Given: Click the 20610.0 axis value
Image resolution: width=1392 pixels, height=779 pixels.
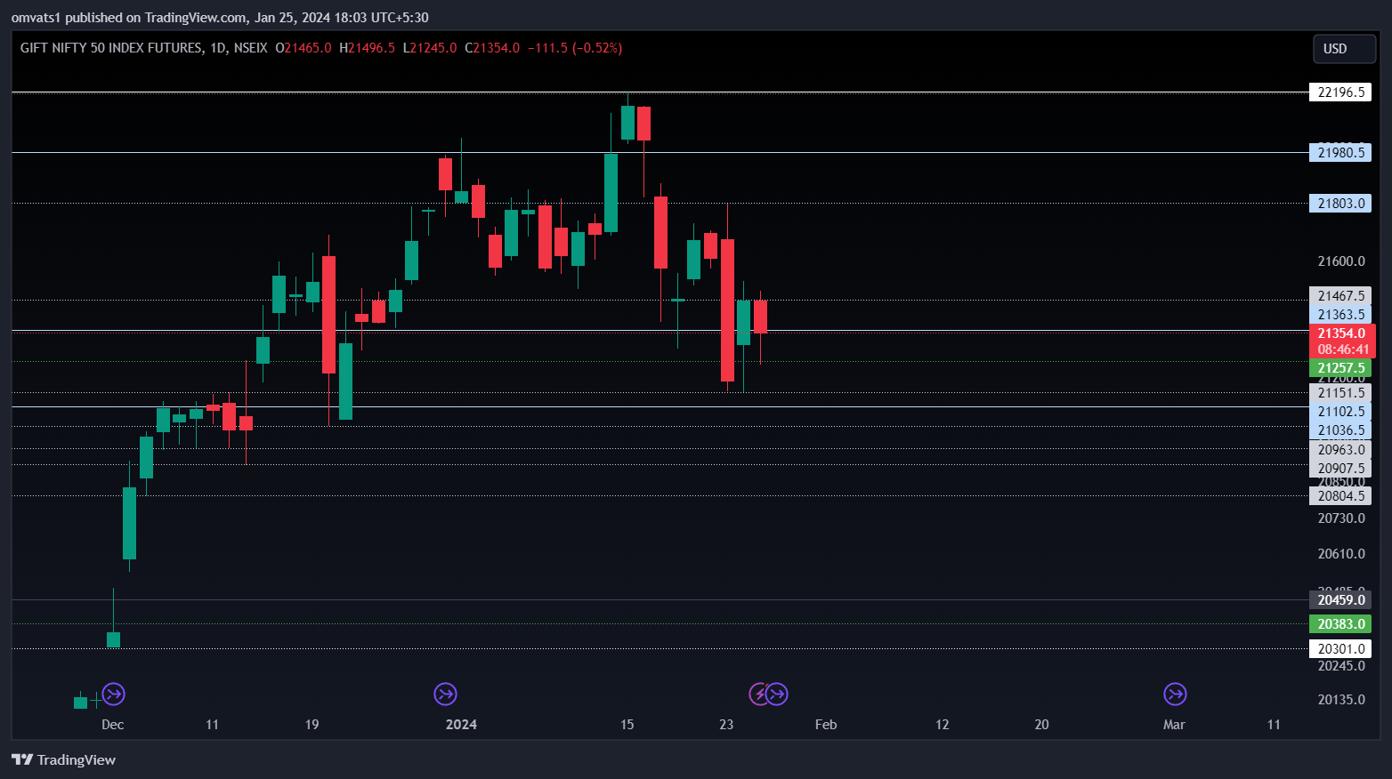Looking at the screenshot, I should (1340, 554).
